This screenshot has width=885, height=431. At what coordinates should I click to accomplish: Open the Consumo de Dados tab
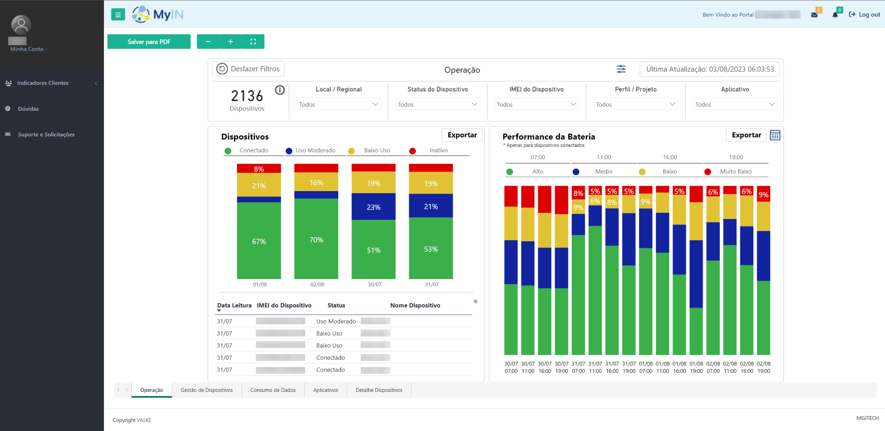pos(273,390)
